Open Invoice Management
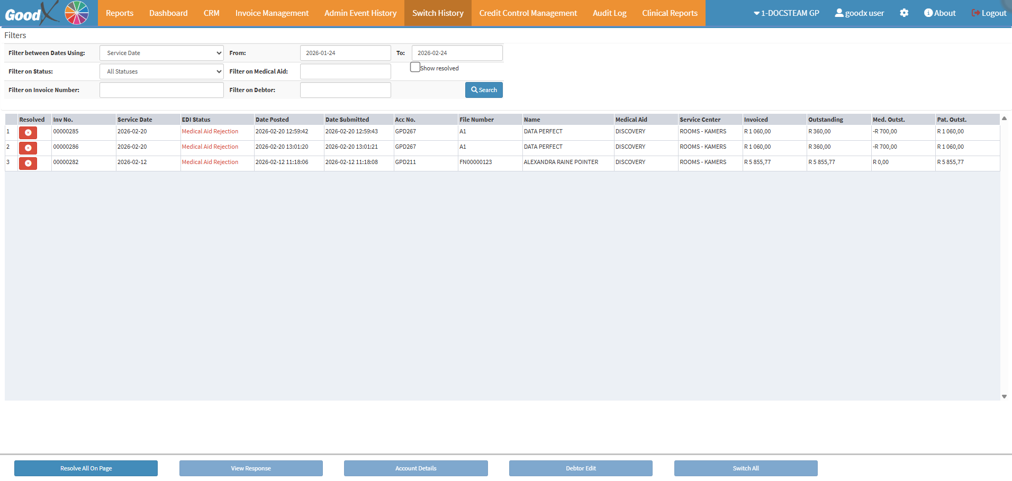Viewport: 1012px width, 481px height. [x=272, y=13]
